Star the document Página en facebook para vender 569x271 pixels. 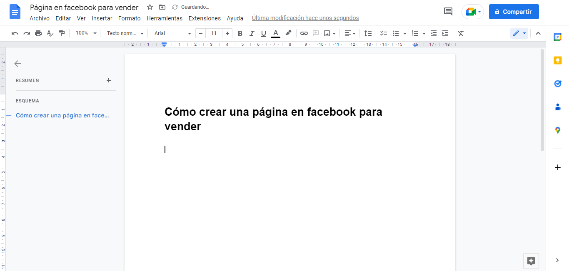pyautogui.click(x=150, y=7)
